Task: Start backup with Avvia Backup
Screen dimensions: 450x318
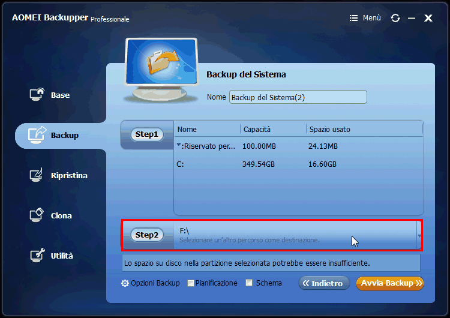Action: click(x=390, y=283)
